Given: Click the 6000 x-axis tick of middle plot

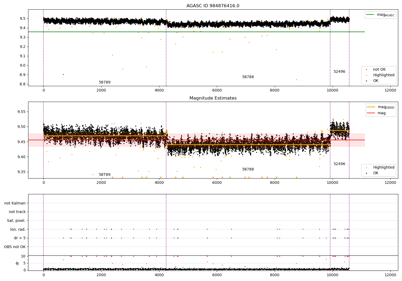Looking at the screenshot, I should coord(217,183).
